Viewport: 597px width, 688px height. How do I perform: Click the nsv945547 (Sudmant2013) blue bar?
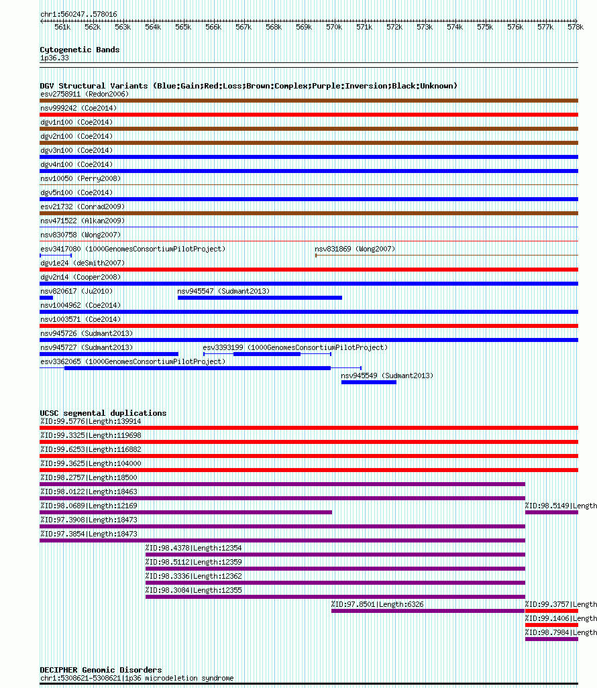[x=260, y=298]
